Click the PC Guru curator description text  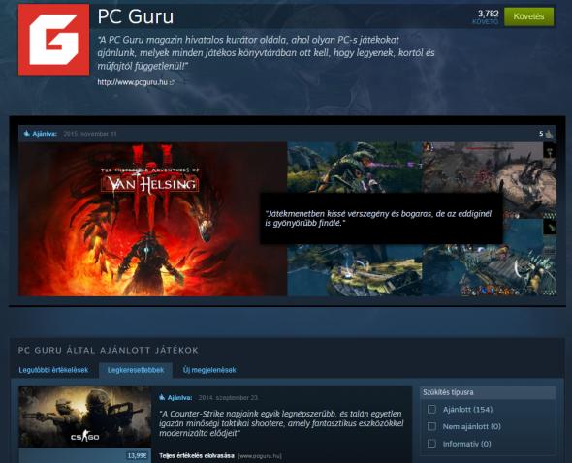[x=266, y=53]
